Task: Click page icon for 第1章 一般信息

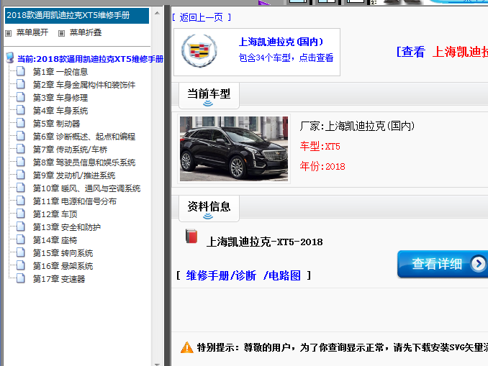Action: (21, 71)
